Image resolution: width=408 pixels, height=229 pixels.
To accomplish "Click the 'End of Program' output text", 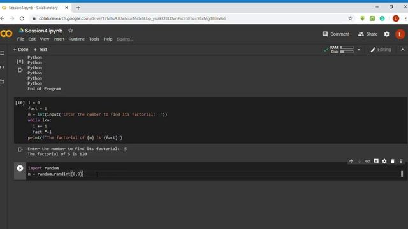I will tap(44, 88).
